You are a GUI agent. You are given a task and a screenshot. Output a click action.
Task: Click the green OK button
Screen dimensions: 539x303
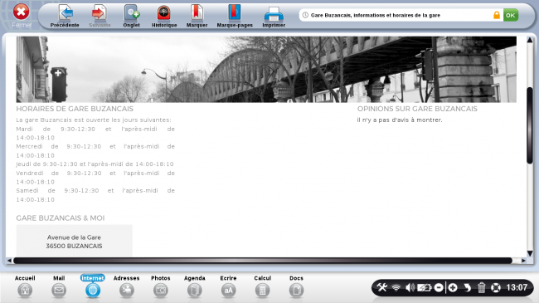[x=511, y=15]
